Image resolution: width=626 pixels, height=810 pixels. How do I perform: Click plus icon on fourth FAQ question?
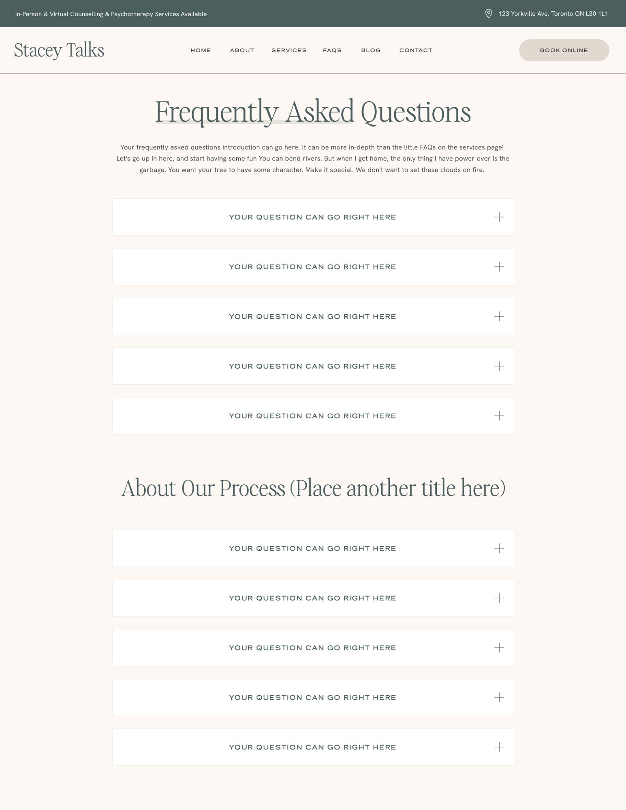[x=499, y=366]
